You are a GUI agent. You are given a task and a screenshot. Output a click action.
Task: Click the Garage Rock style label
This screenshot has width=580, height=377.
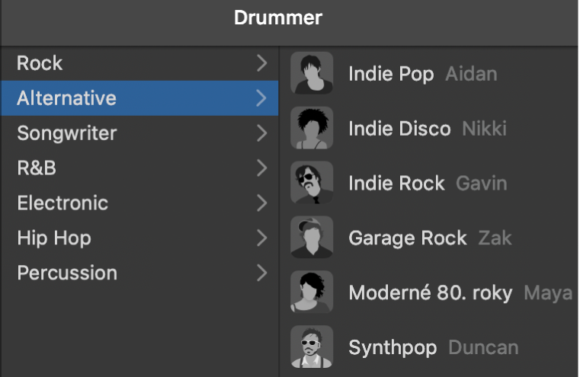pos(408,238)
